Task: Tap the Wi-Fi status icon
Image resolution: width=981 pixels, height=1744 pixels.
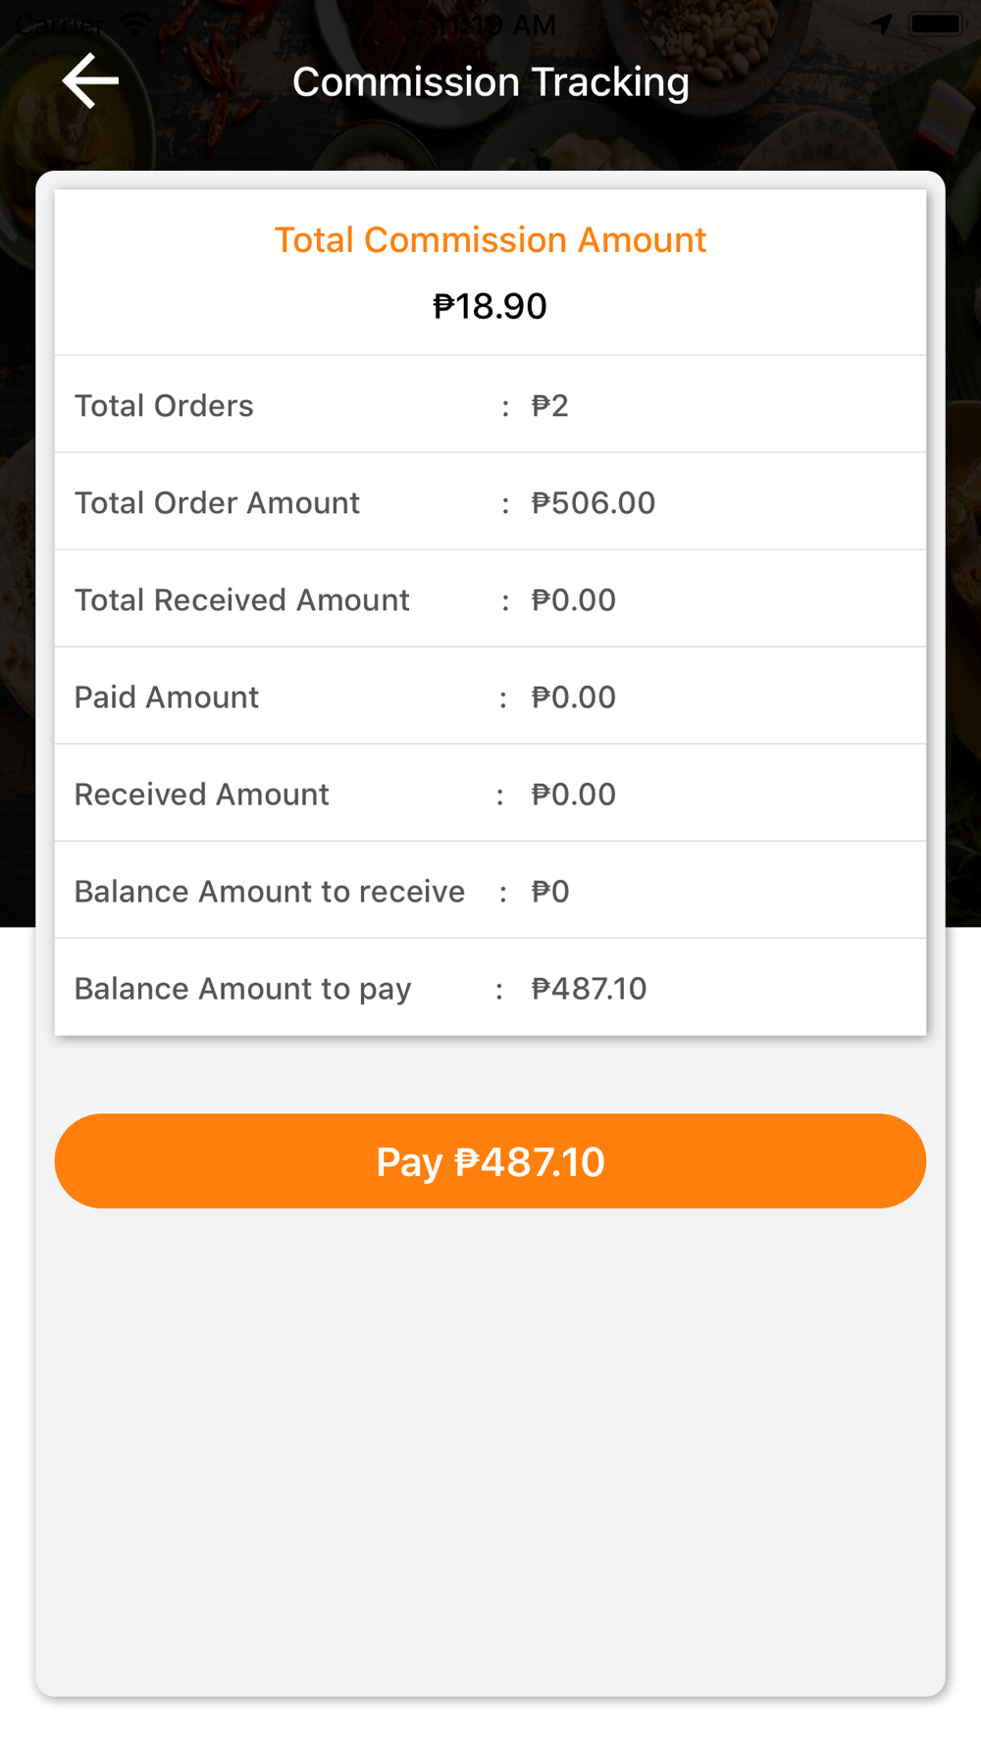Action: (x=134, y=25)
